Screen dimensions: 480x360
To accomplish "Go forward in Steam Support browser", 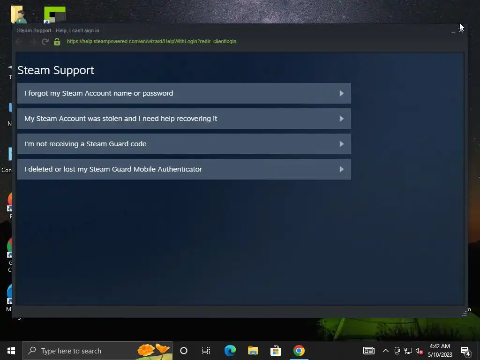I will coord(32,42).
